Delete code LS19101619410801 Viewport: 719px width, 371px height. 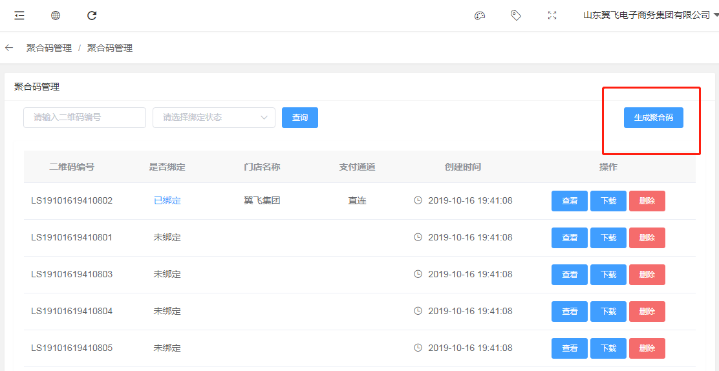click(x=647, y=238)
